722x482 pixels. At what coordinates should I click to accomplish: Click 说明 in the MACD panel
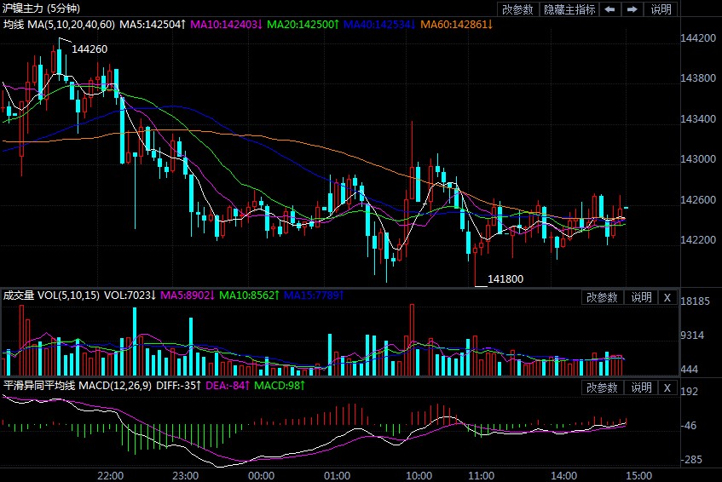(x=641, y=387)
